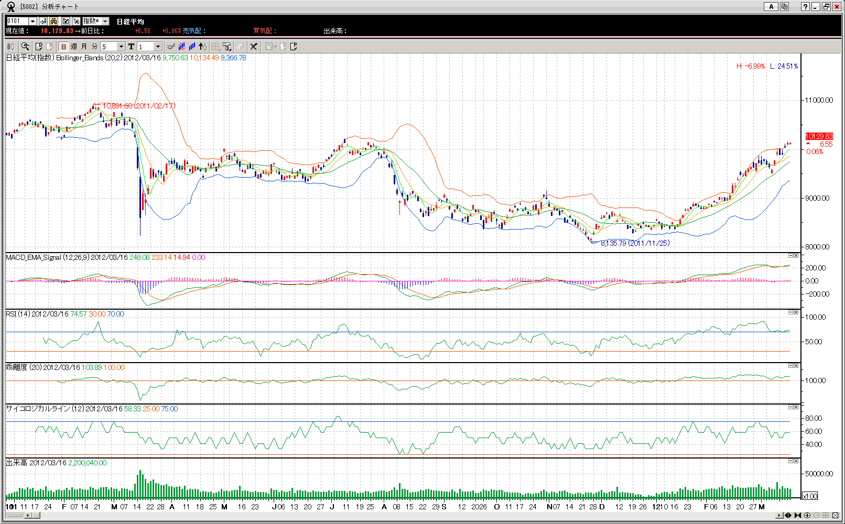The width and height of the screenshot is (845, 524).
Task: Click the up-down arrows toolbar icon
Action: [x=202, y=47]
